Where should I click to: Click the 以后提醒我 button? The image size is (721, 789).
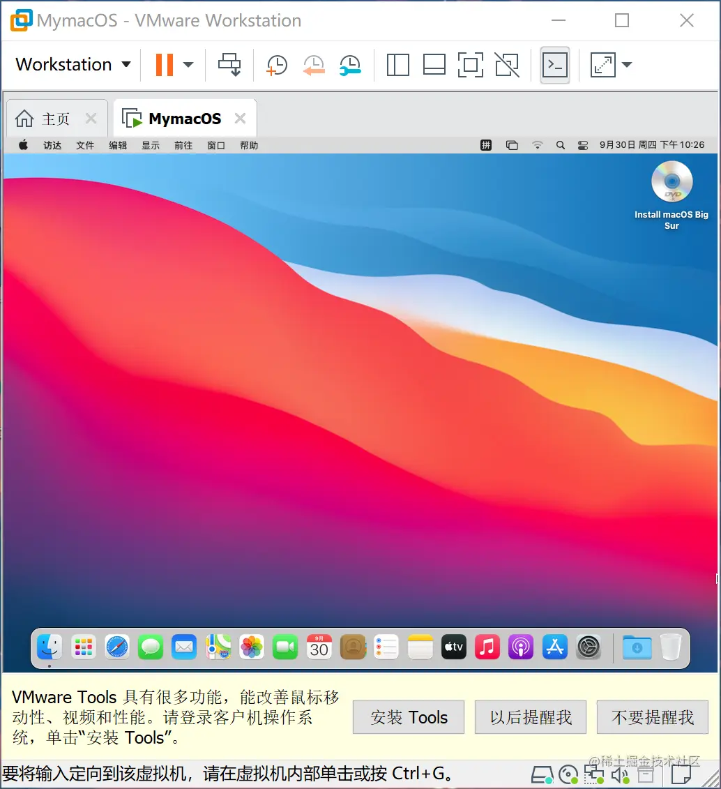point(531,717)
